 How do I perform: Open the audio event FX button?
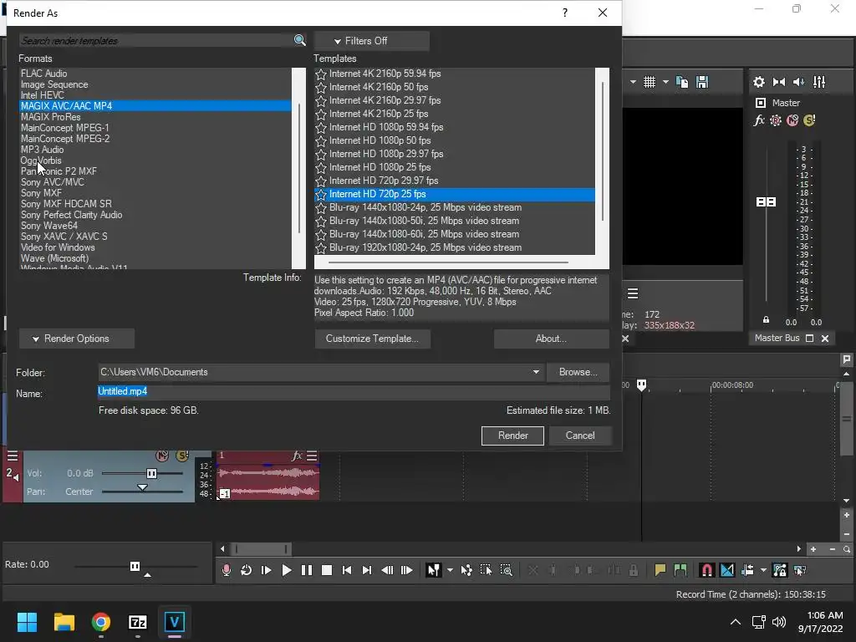[x=297, y=456]
